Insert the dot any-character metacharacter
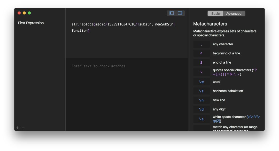279x151 pixels. [x=202, y=44]
